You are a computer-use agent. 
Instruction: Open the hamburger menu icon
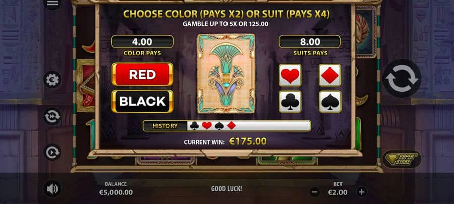(x=52, y=3)
